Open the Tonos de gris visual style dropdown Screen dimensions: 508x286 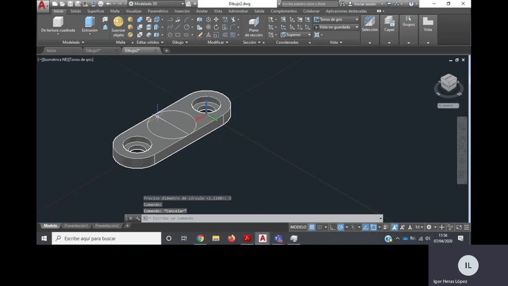(337, 19)
